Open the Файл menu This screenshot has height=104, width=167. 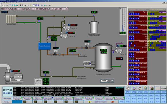coord(4,3)
